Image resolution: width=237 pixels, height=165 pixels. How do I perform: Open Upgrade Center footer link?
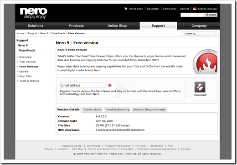coord(72,146)
